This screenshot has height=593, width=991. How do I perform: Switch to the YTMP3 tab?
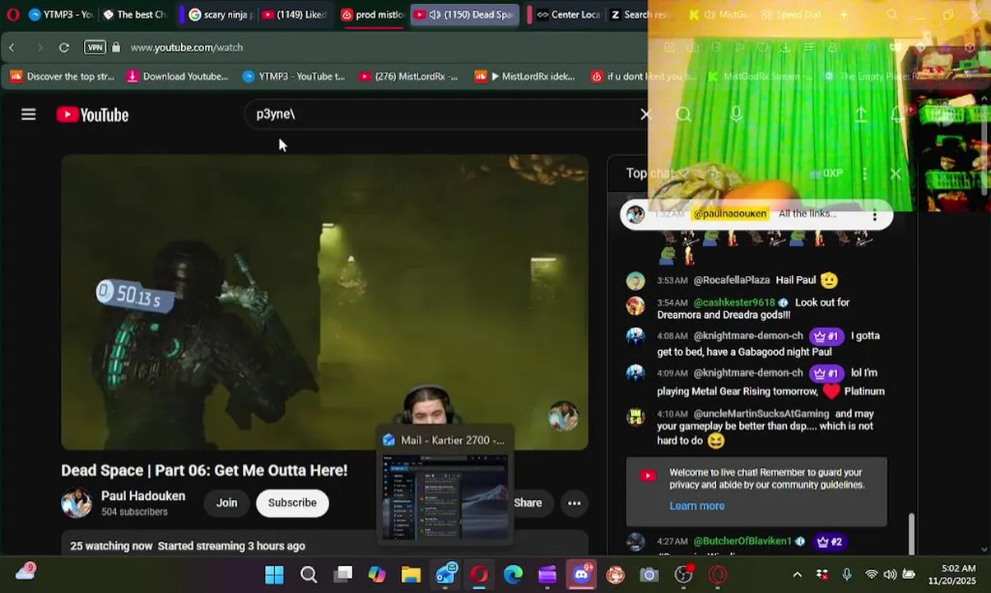click(61, 15)
